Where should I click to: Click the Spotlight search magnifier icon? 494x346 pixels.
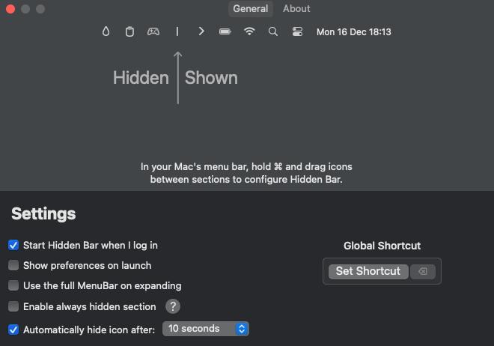273,31
